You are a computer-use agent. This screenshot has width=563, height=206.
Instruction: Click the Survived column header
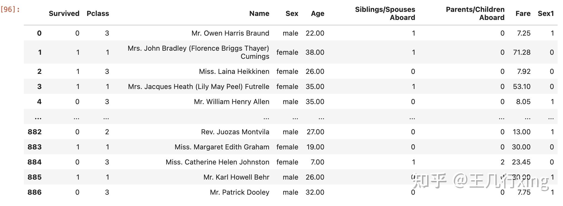(x=64, y=13)
